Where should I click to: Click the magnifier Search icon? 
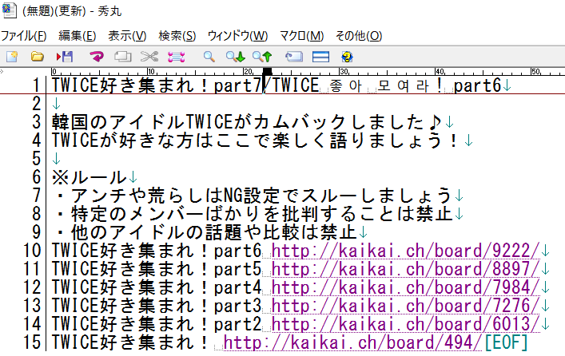(x=209, y=57)
